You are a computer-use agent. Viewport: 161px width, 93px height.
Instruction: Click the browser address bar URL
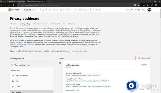(x=40, y=5)
